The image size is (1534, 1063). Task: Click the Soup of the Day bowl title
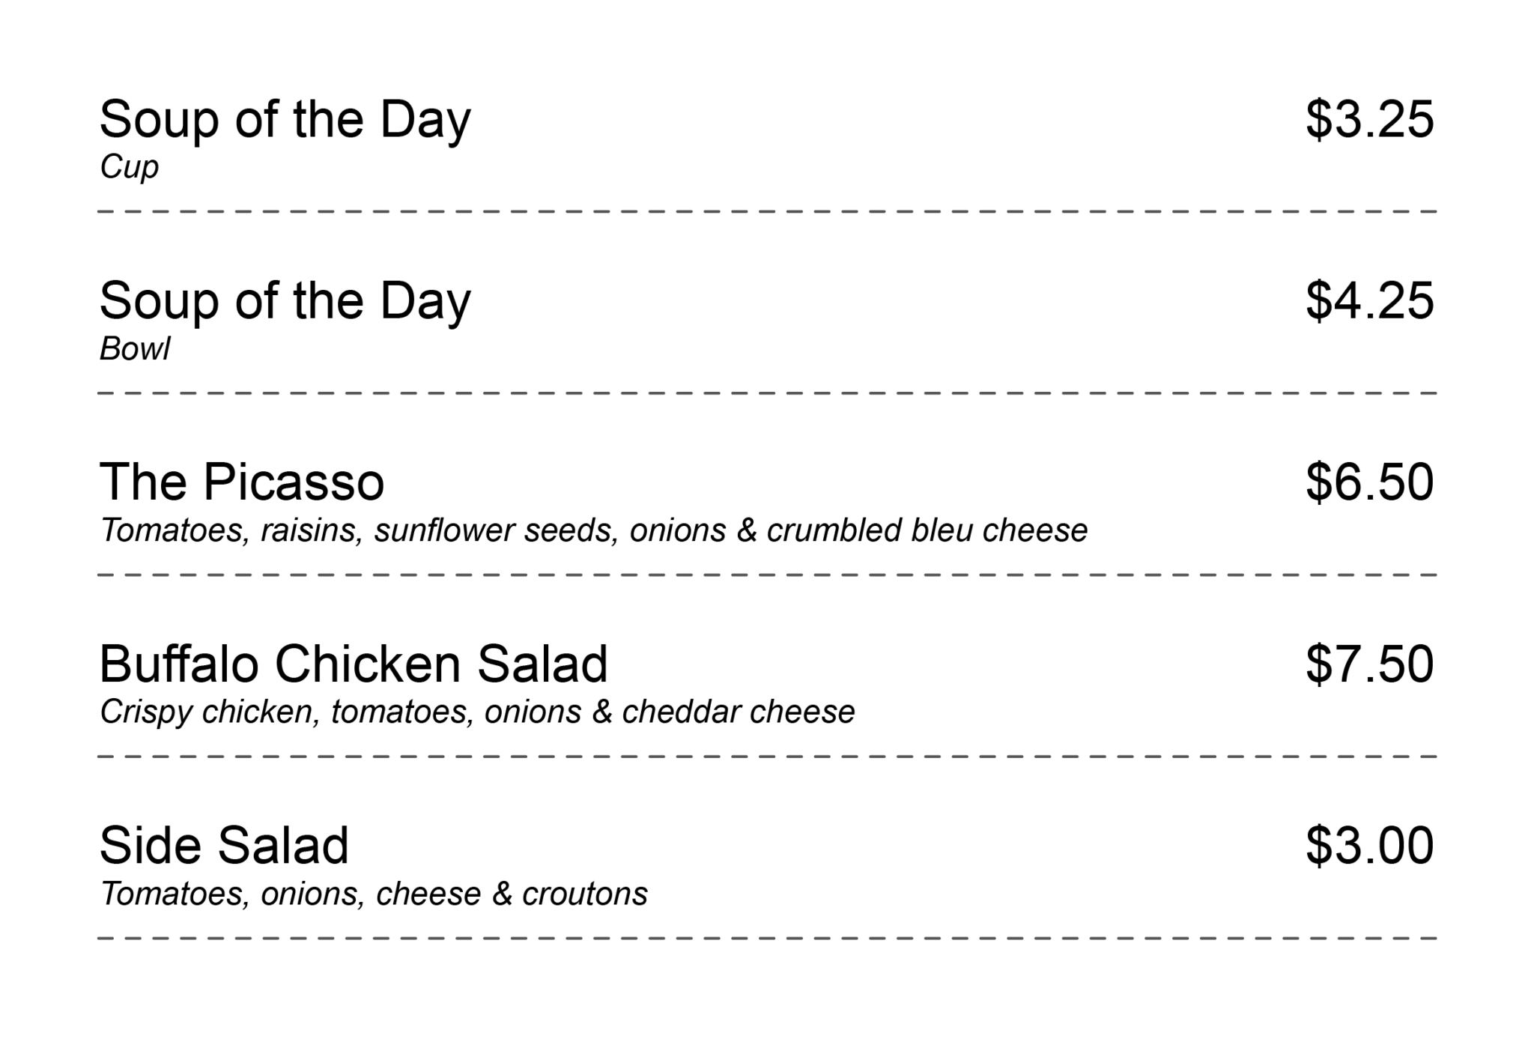point(285,301)
